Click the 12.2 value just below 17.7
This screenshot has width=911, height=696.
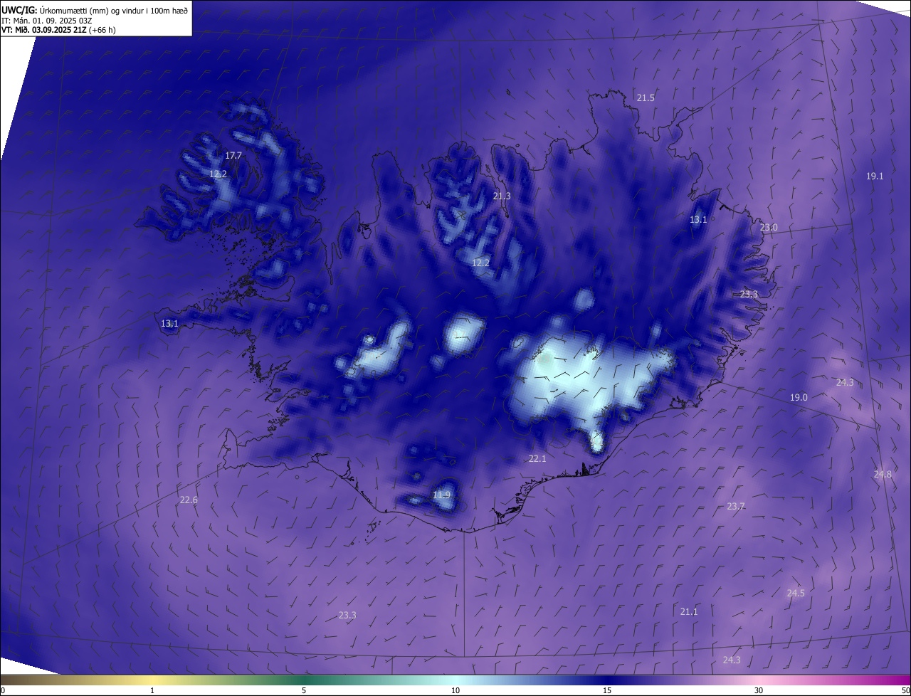(x=218, y=174)
